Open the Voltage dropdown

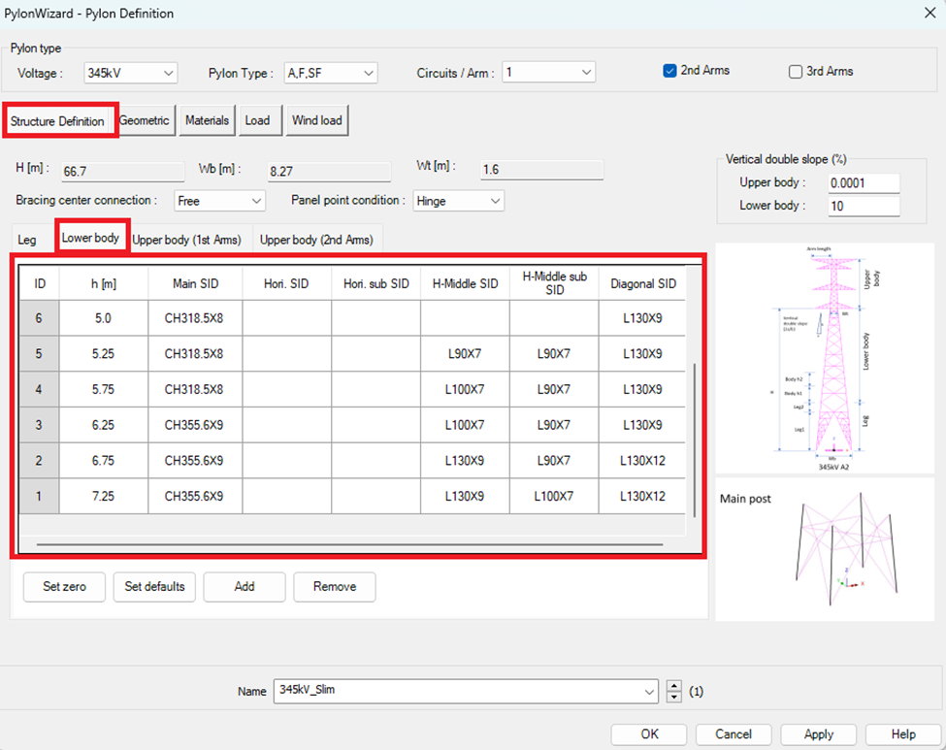[x=131, y=73]
